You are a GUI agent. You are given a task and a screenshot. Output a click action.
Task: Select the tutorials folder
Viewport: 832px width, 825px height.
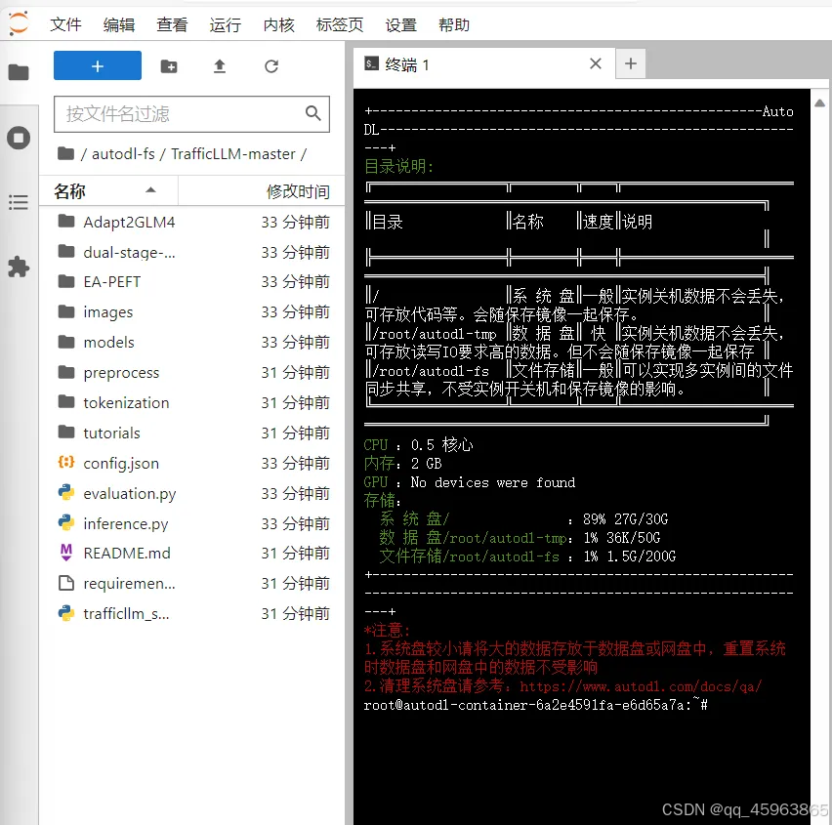point(193,433)
